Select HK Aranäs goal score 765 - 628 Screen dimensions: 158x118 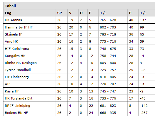(108, 20)
